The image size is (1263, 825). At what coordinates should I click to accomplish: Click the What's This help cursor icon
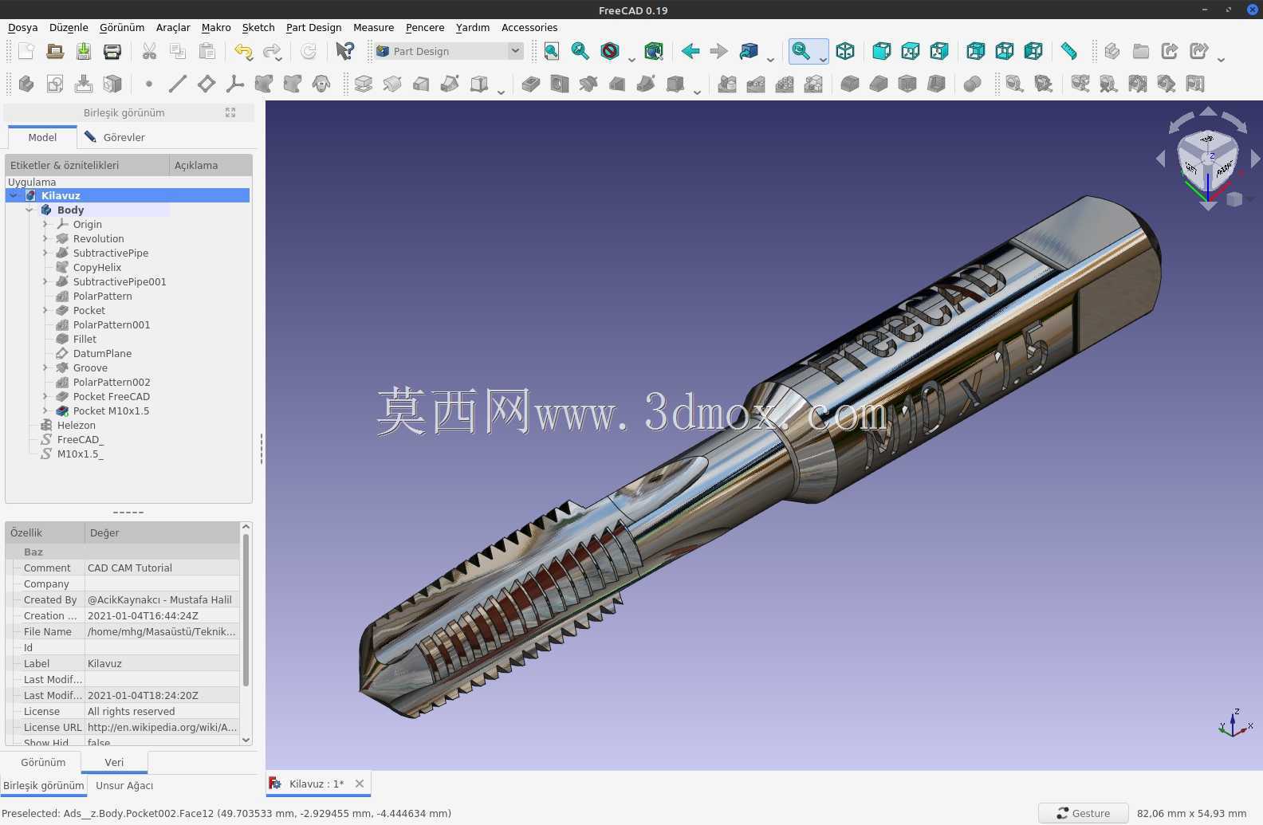[344, 51]
